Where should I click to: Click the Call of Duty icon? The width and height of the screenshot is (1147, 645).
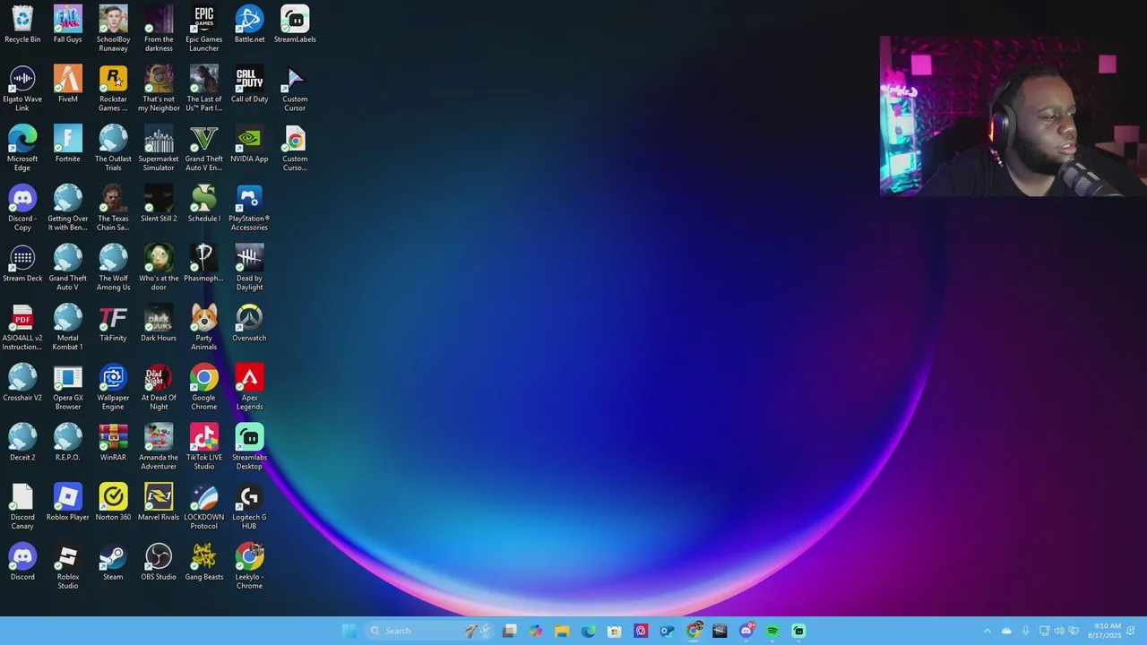(249, 84)
